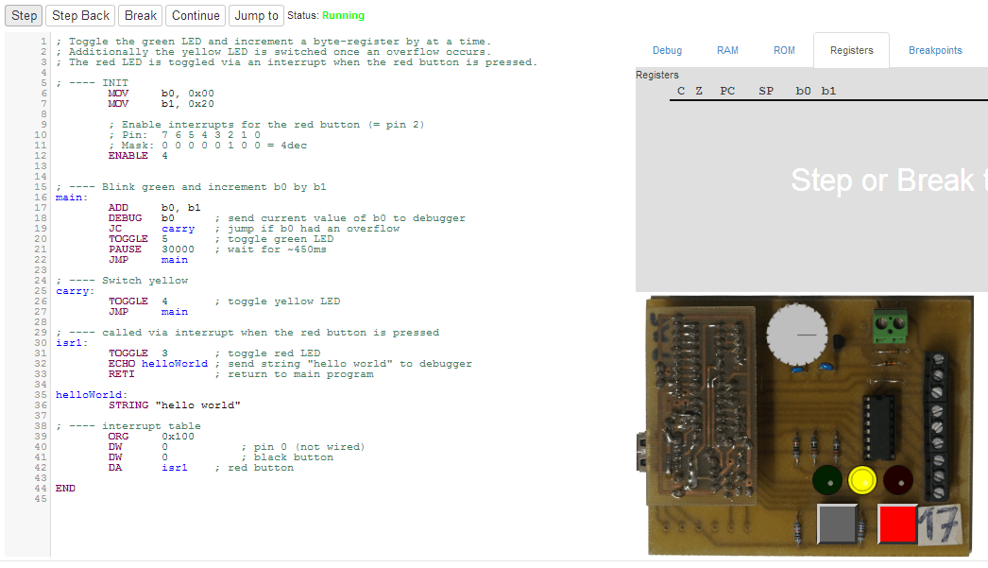Click line number 17 to set a breakpoint
The width and height of the screenshot is (988, 568).
click(x=40, y=207)
